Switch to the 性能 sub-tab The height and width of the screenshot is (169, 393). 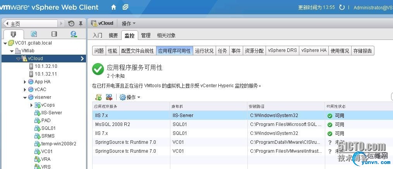pos(112,51)
